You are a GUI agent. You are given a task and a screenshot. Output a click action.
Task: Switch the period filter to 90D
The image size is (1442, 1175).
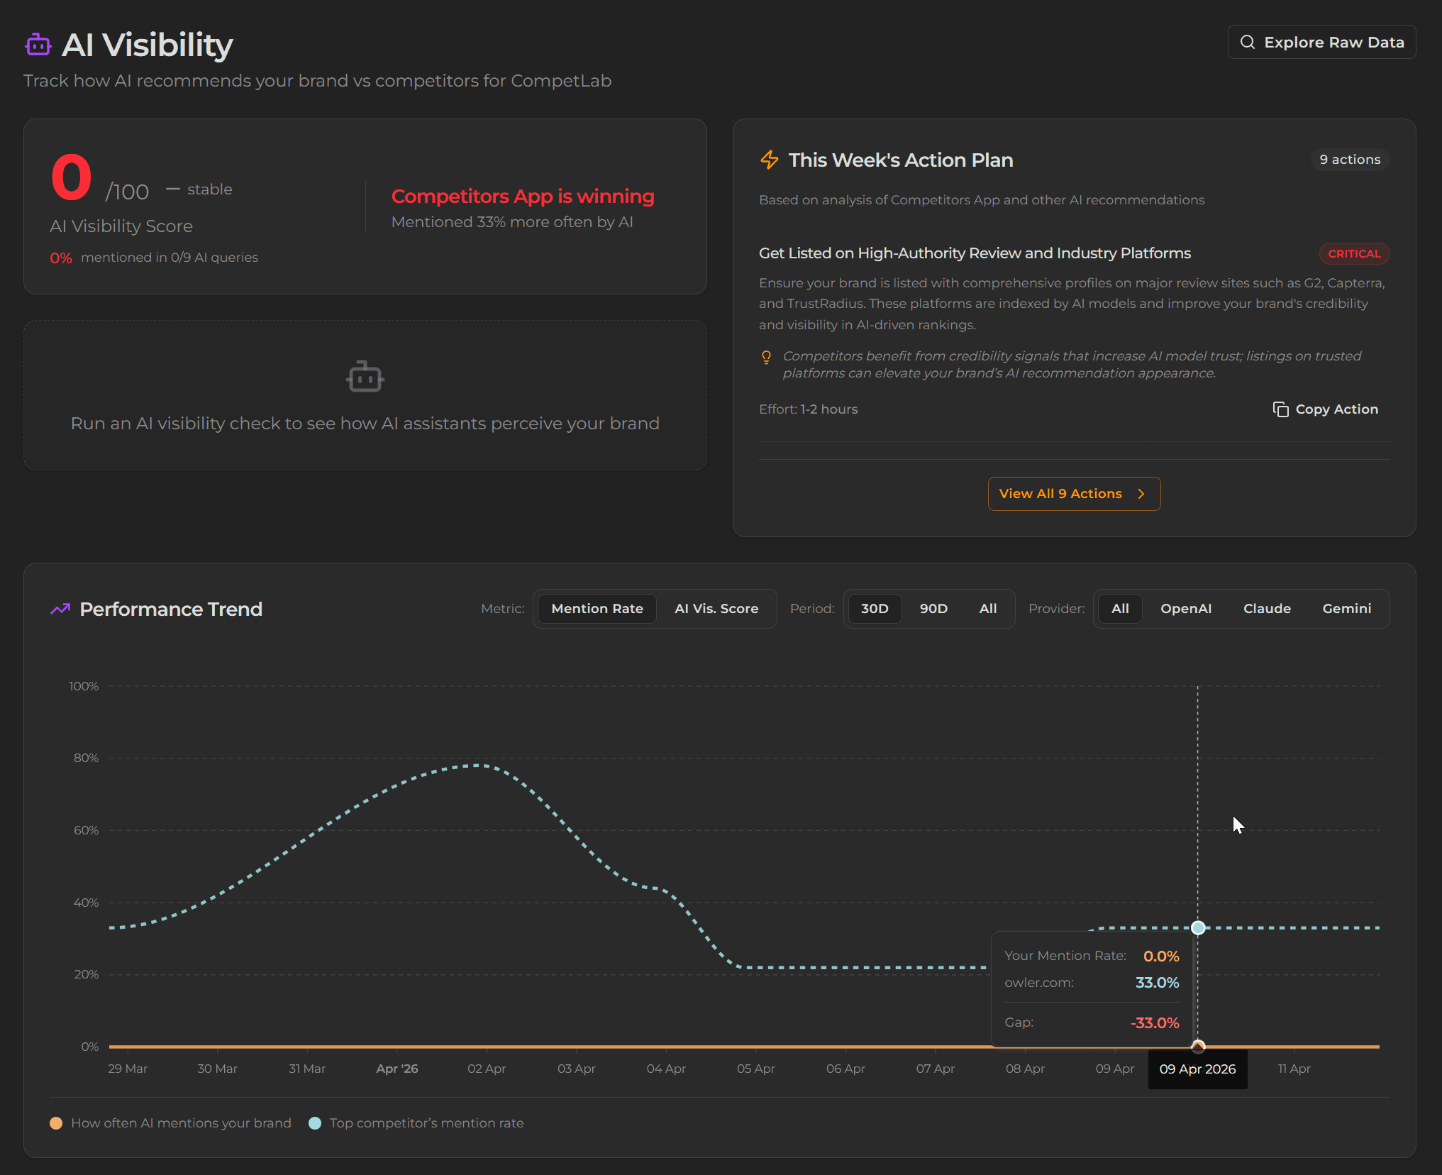[x=933, y=608]
